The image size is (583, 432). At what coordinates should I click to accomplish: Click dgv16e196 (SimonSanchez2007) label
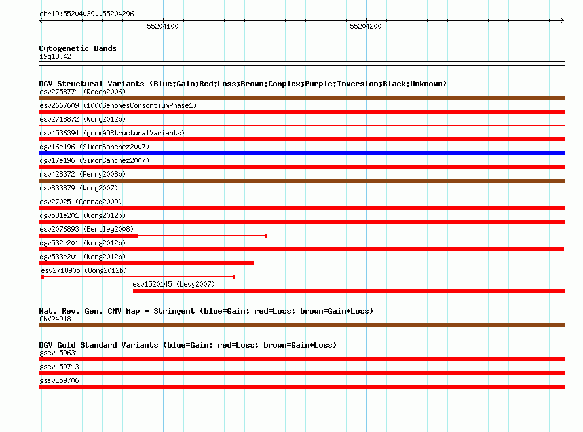click(x=94, y=147)
